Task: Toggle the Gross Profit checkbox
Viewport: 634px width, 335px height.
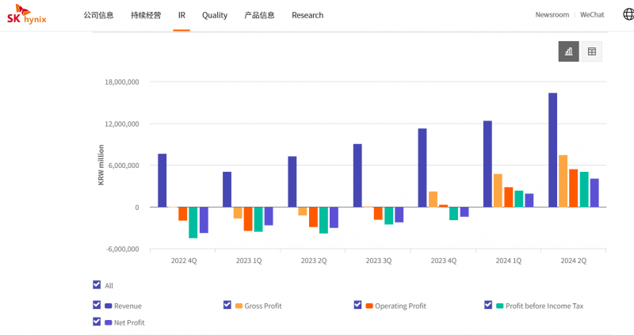Action: [227, 305]
